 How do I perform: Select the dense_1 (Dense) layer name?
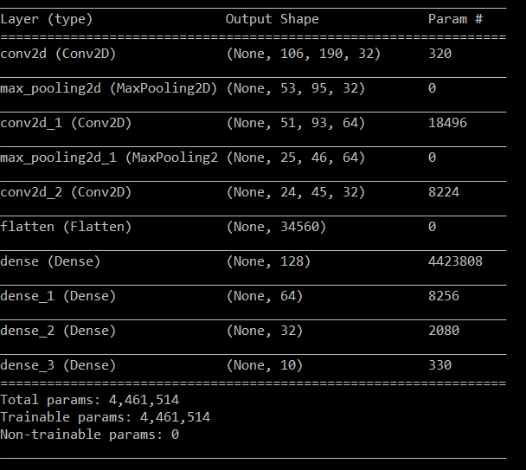tap(58, 296)
